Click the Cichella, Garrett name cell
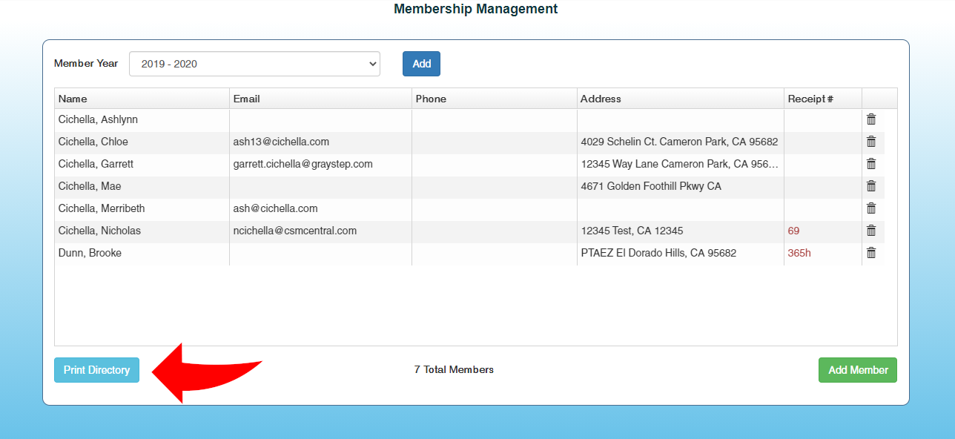Viewport: 955px width, 439px height. tap(96, 164)
